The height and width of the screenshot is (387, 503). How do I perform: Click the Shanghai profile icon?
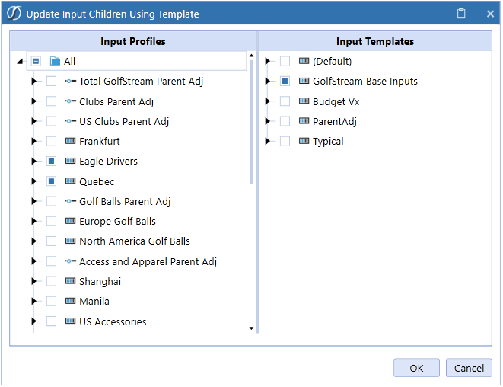point(70,281)
